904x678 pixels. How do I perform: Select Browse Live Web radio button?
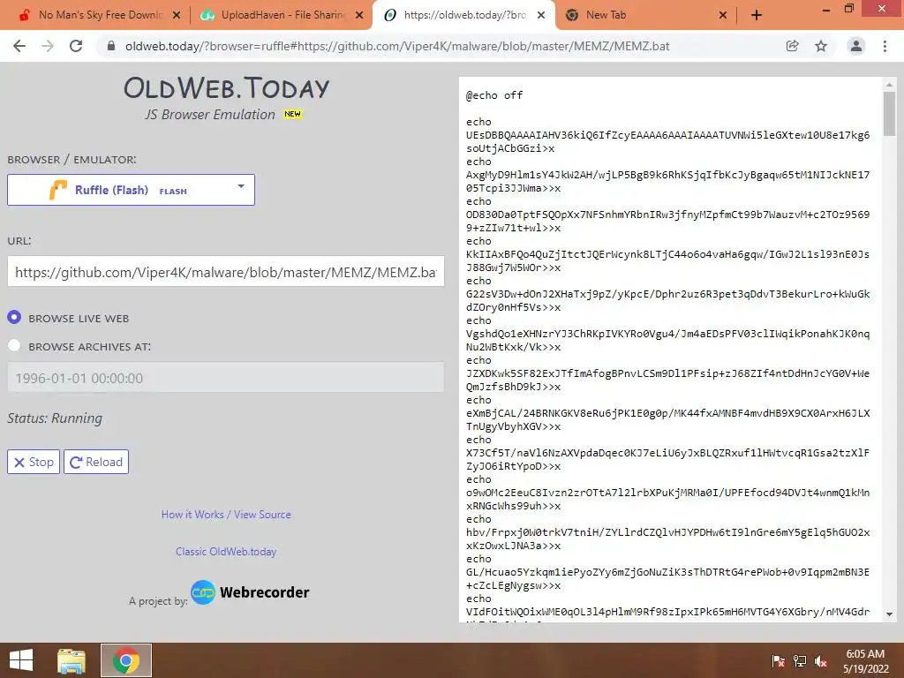(14, 317)
